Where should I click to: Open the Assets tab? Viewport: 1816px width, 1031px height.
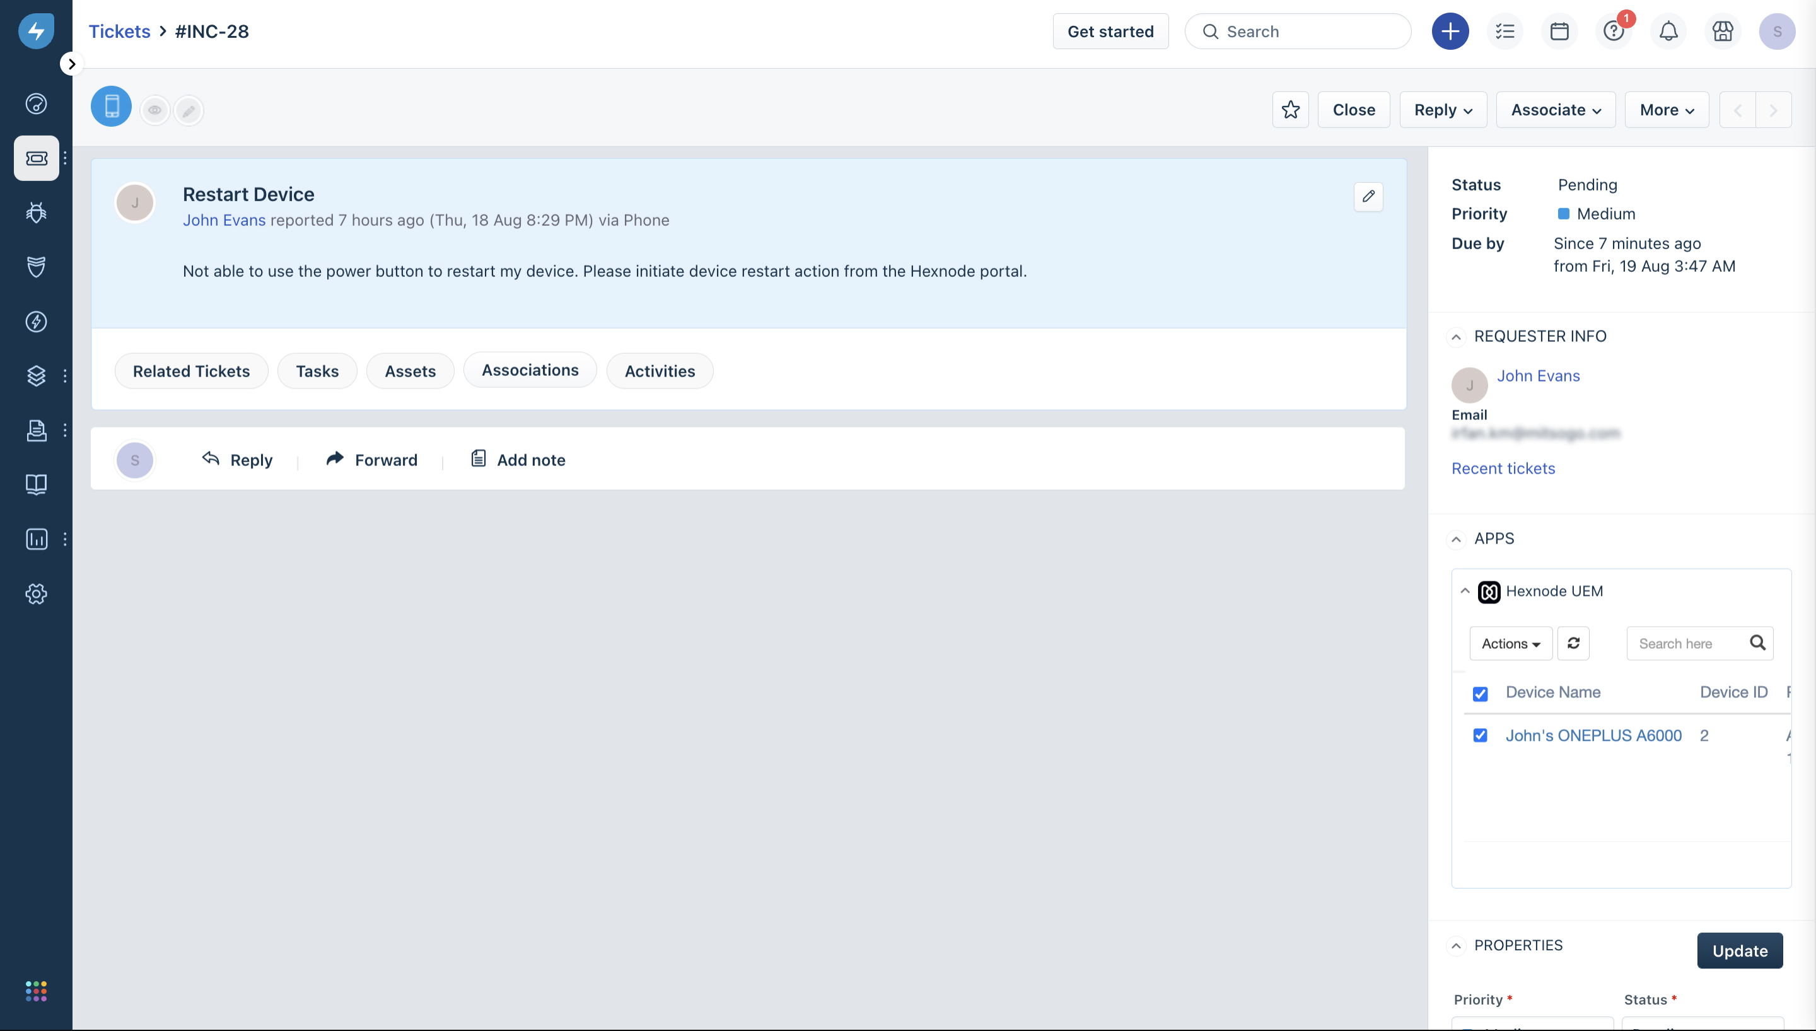[410, 371]
